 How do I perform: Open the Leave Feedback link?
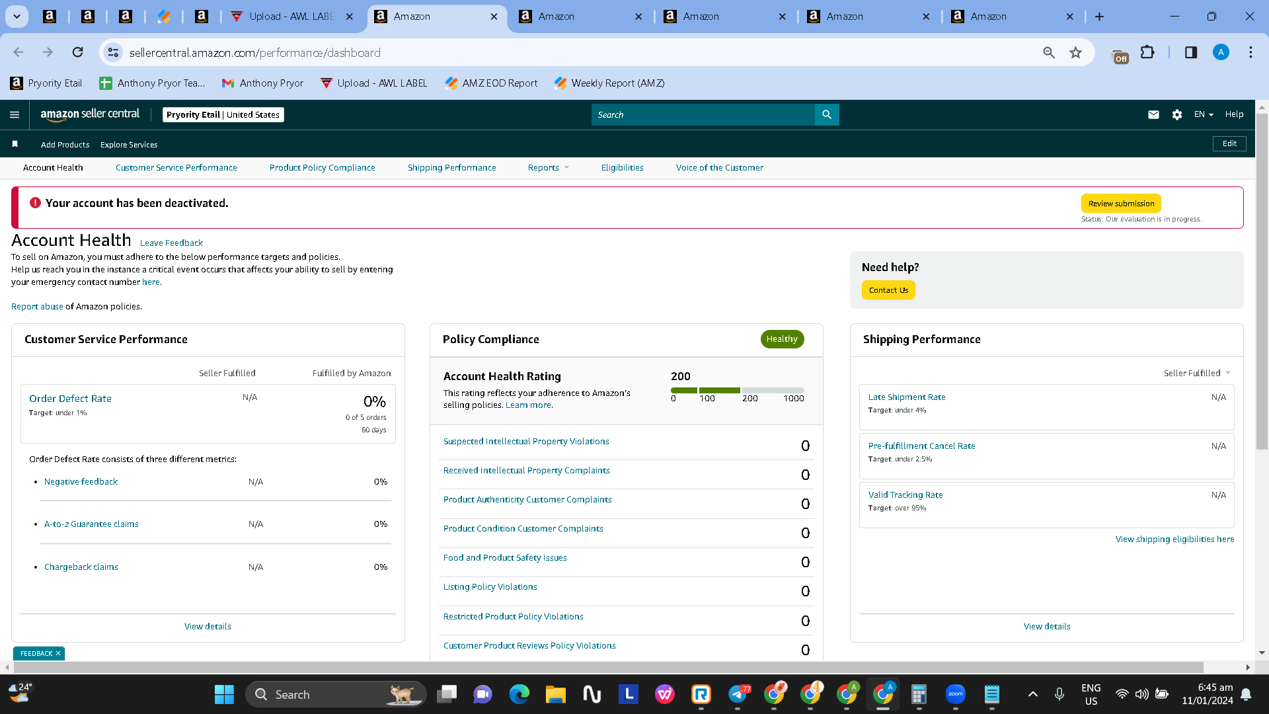(171, 243)
